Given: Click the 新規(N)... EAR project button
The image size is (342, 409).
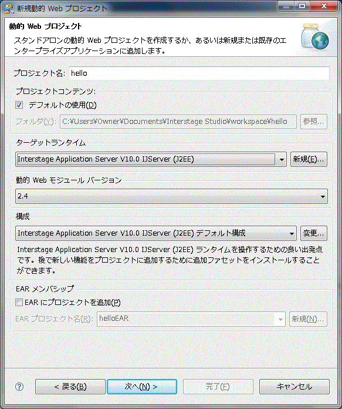Looking at the screenshot, I should [x=308, y=319].
